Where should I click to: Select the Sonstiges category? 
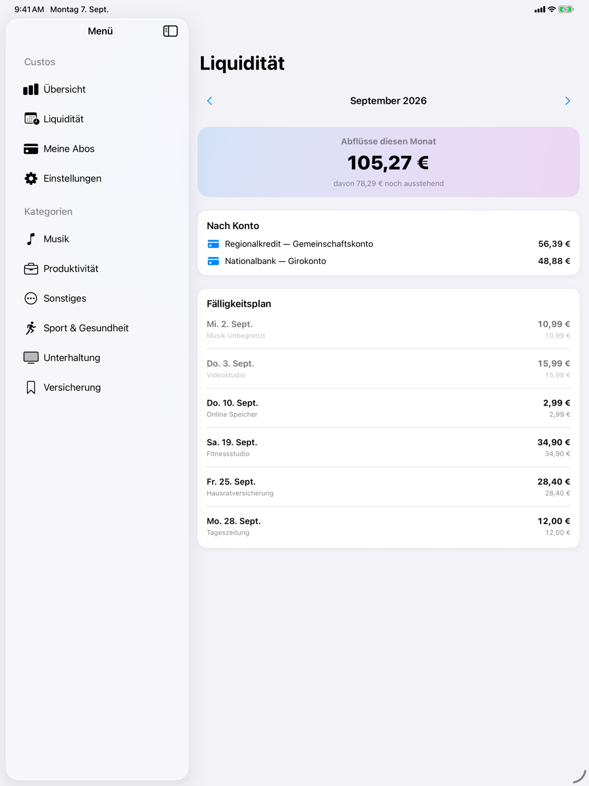click(97, 298)
